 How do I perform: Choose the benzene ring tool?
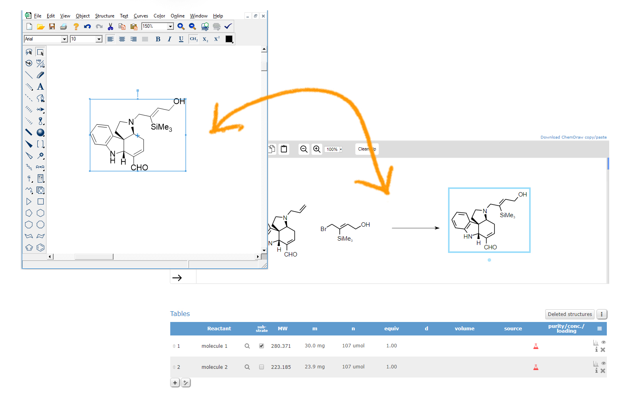coord(40,247)
